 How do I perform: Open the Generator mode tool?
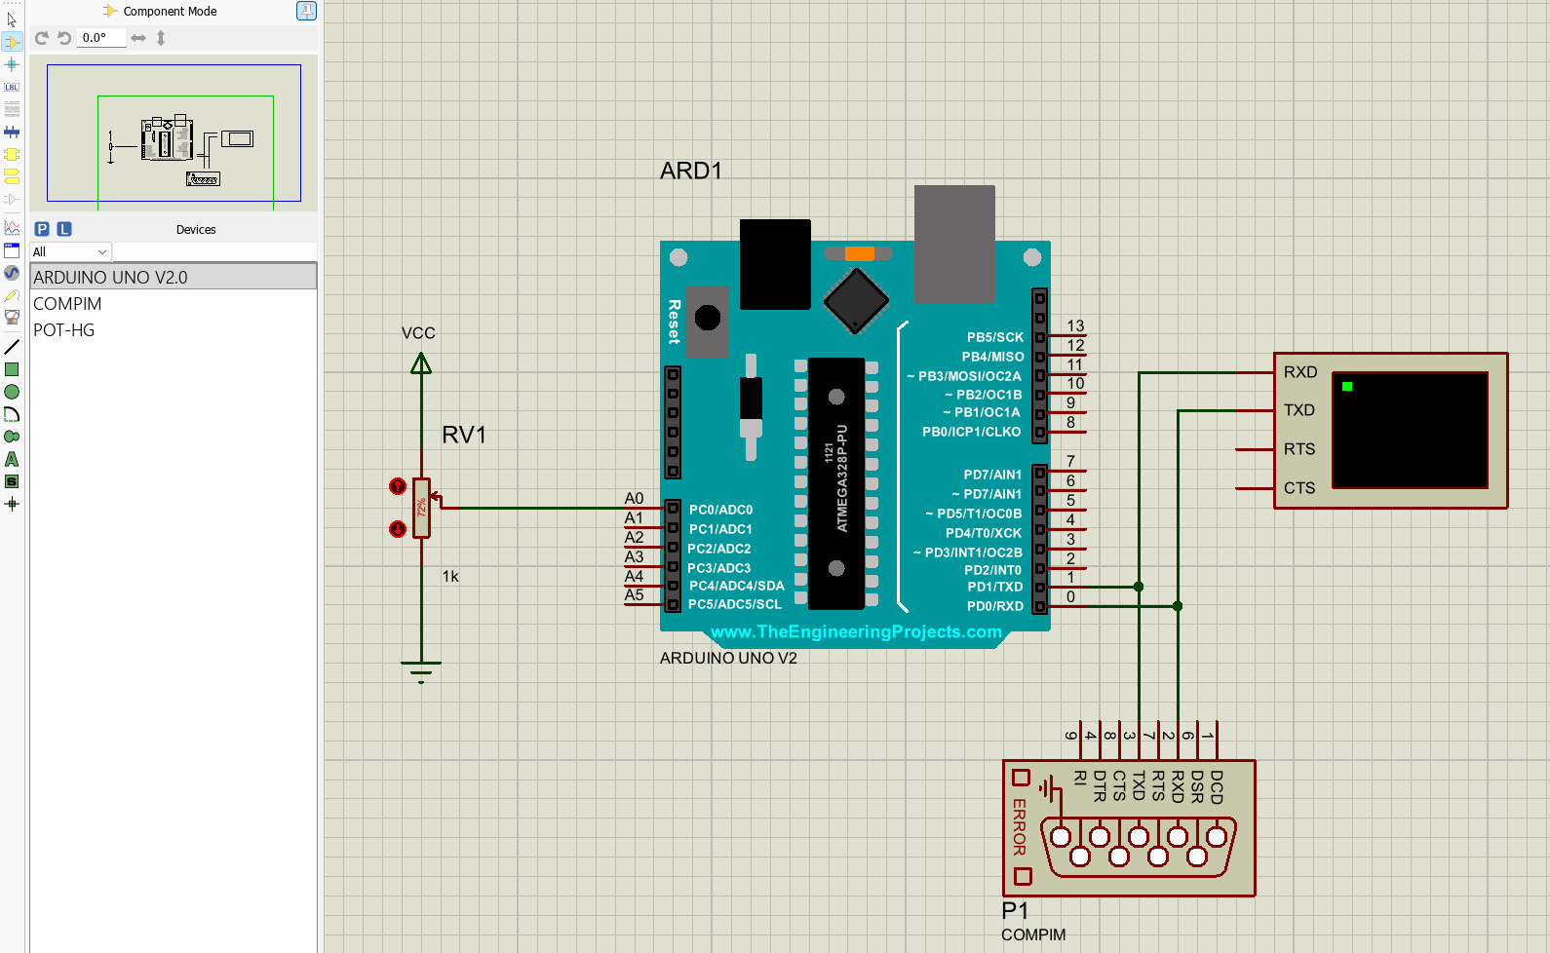tap(12, 273)
